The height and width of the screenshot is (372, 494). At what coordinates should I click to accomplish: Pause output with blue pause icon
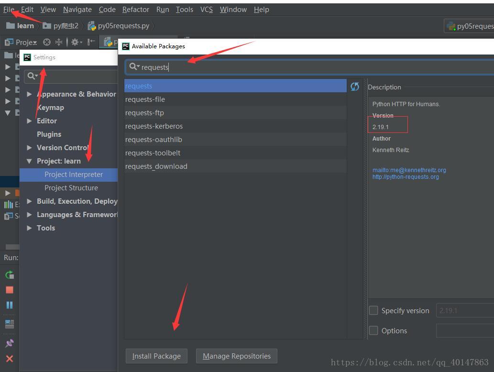click(10, 305)
